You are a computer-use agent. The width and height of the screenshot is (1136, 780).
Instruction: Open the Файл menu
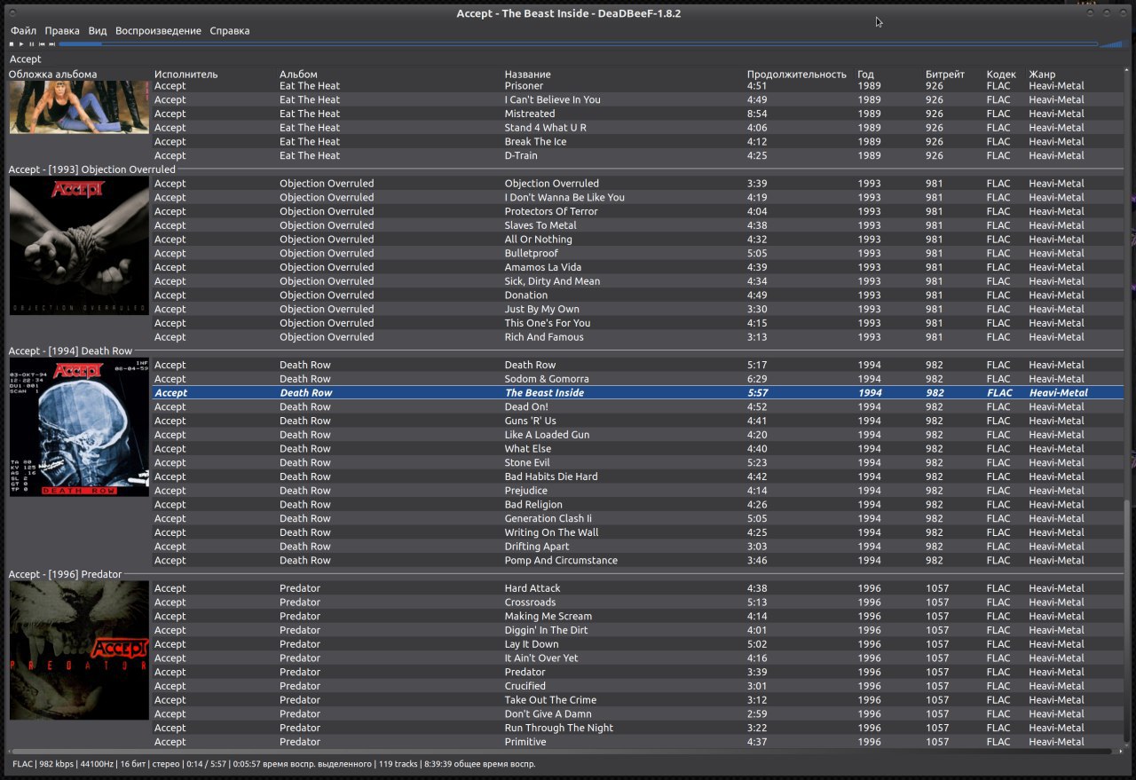click(23, 30)
